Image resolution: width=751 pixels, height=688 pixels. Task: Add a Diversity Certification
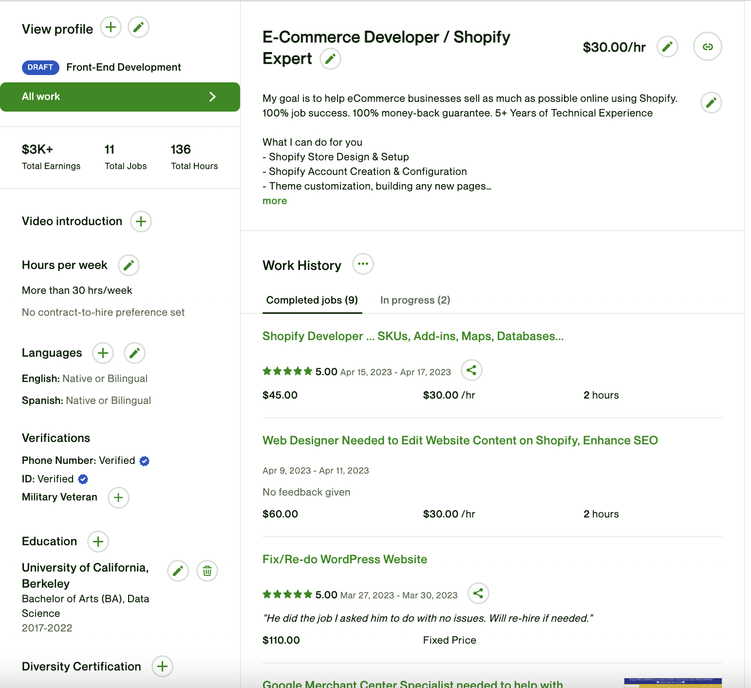[x=163, y=666]
